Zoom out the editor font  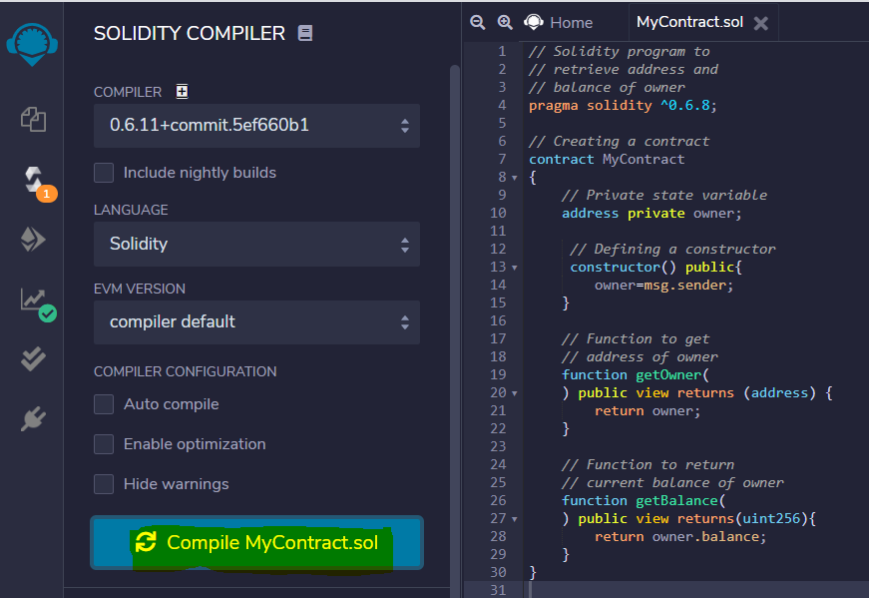pos(478,22)
